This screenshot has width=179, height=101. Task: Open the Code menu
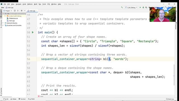tap(24, 4)
